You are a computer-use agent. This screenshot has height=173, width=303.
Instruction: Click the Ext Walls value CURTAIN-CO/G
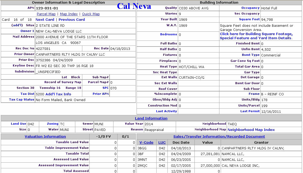(192, 77)
